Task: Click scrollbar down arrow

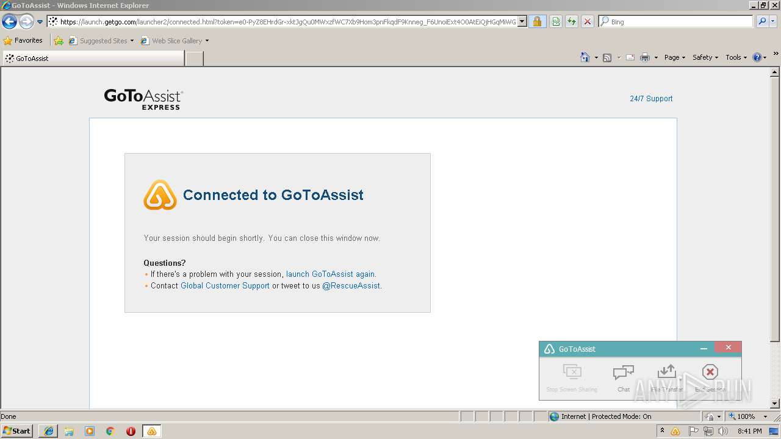Action: tap(775, 404)
